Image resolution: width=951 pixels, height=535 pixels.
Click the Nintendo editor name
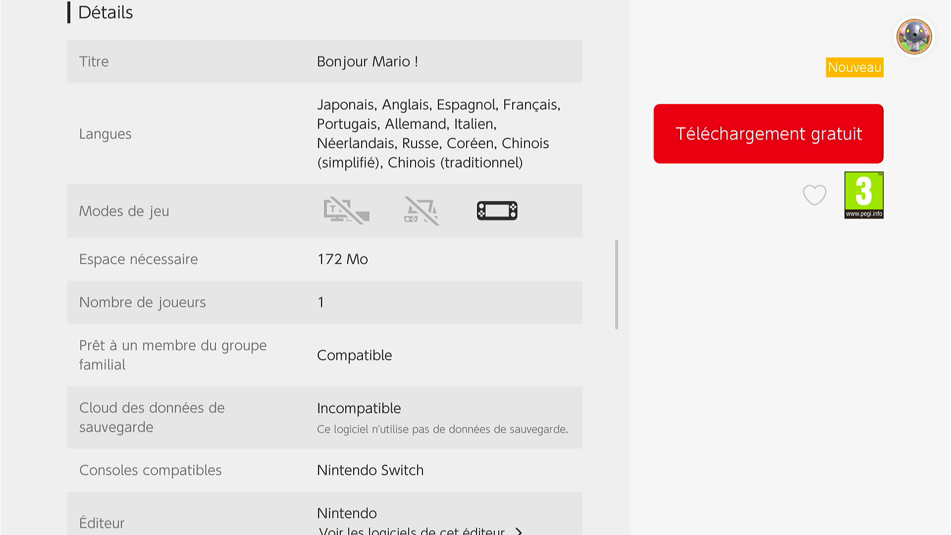click(347, 513)
